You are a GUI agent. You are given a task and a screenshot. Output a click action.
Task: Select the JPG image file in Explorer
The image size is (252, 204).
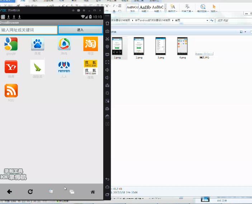click(x=204, y=55)
